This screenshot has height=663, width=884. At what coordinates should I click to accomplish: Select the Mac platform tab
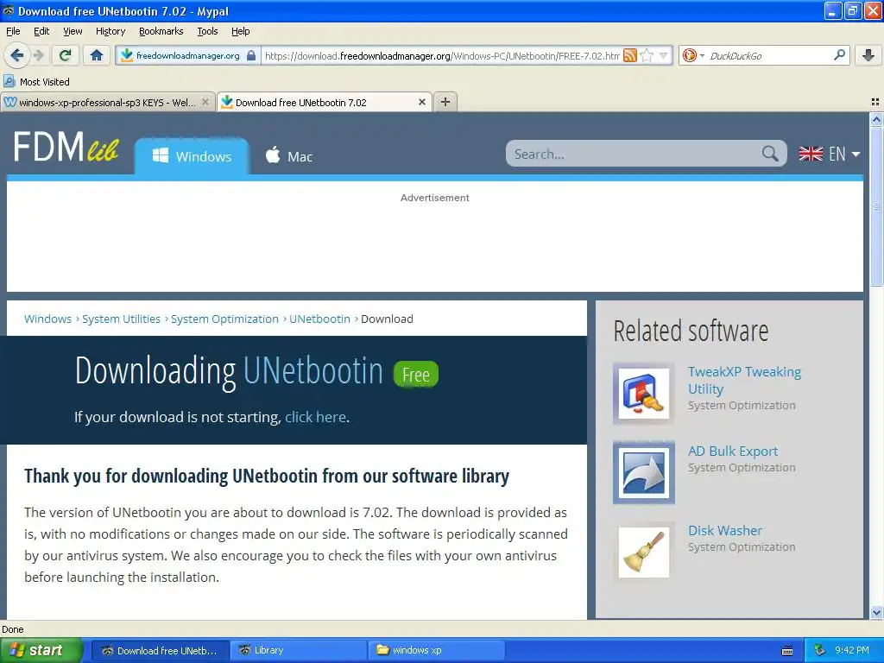point(288,156)
